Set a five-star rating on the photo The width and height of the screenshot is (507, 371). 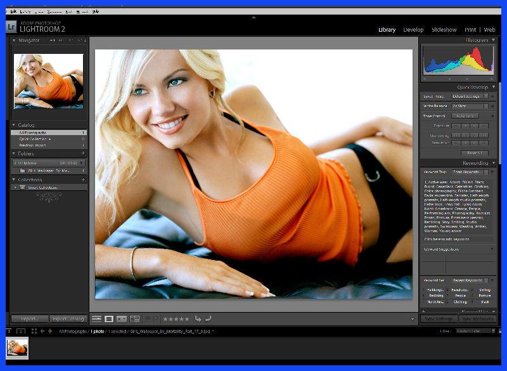tap(186, 320)
